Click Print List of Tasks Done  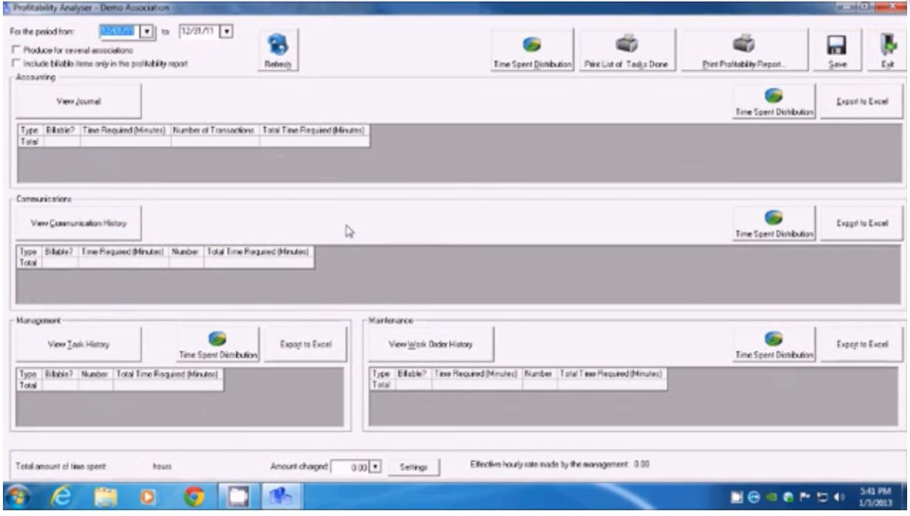tap(627, 50)
